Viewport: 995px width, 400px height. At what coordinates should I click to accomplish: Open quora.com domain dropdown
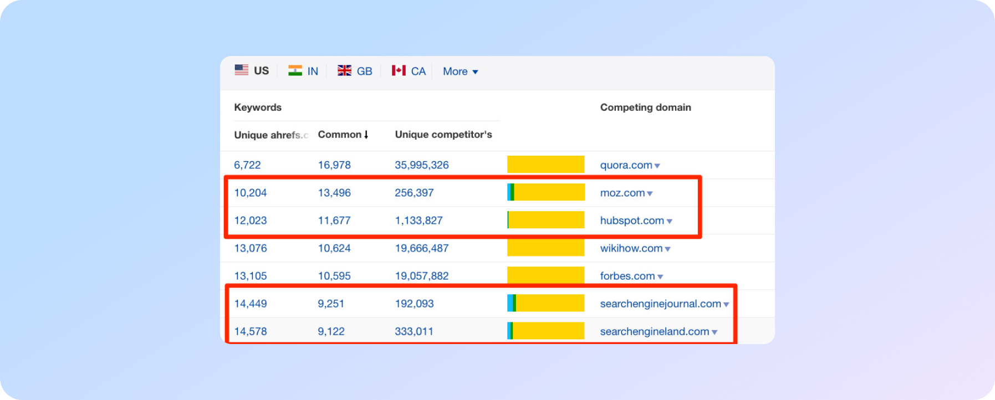(x=630, y=165)
